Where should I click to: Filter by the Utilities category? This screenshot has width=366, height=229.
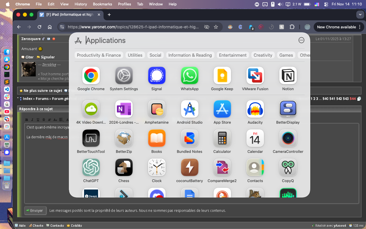point(135,55)
